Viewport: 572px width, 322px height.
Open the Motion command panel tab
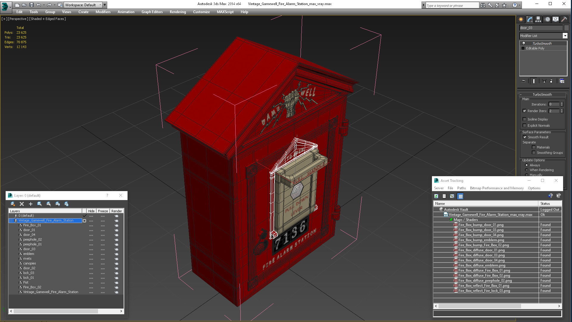(x=547, y=19)
